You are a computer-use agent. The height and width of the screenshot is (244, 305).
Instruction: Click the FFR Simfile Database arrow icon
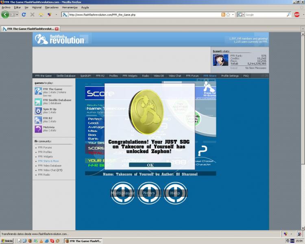click(38, 101)
